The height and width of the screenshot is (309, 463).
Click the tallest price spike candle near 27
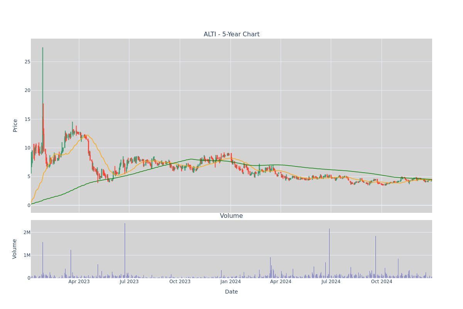(x=42, y=100)
